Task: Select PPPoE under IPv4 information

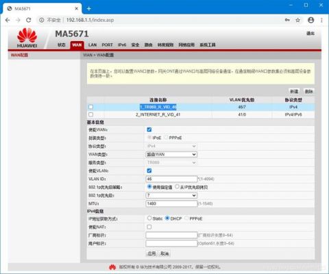Action: tap(186, 218)
